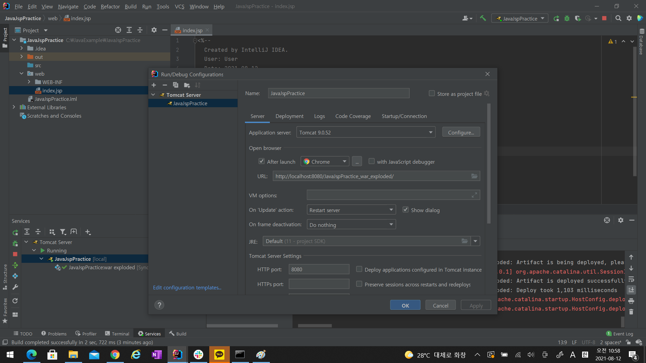Toggle After launch checkbox

click(x=261, y=161)
